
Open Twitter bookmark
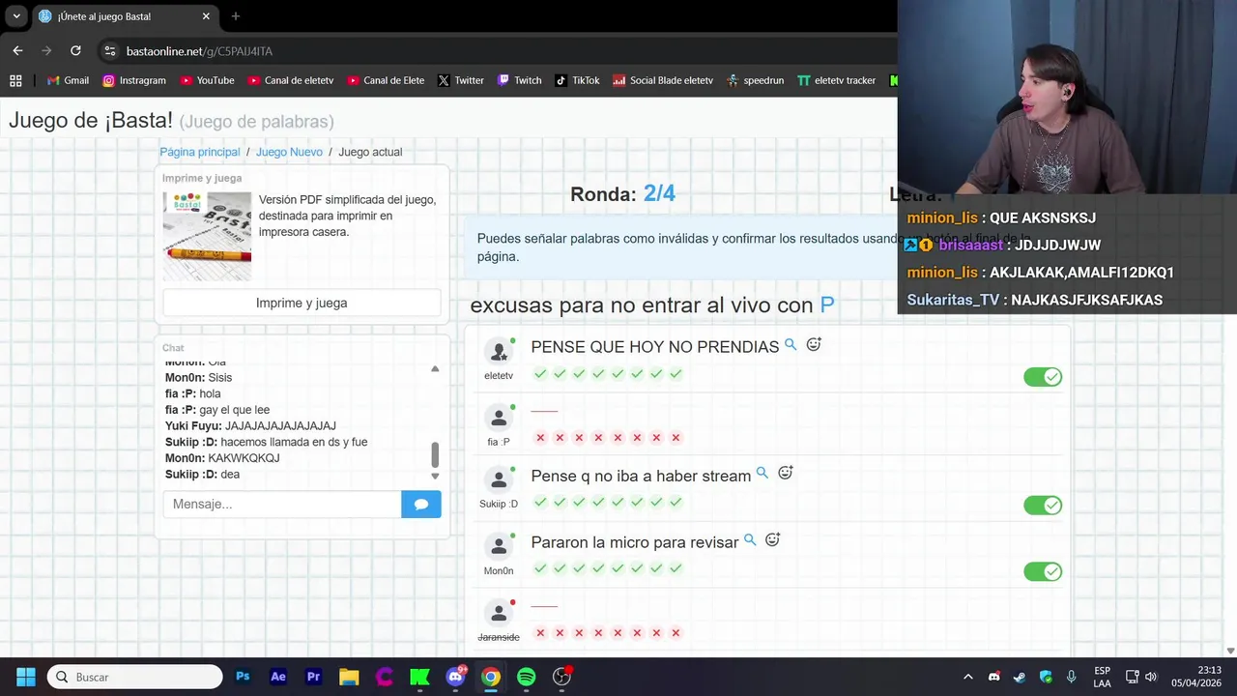460,80
